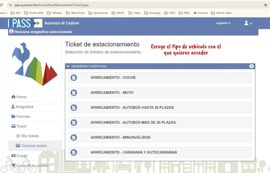Select the Aparcamiento - Minusválidos ticket

(160, 138)
